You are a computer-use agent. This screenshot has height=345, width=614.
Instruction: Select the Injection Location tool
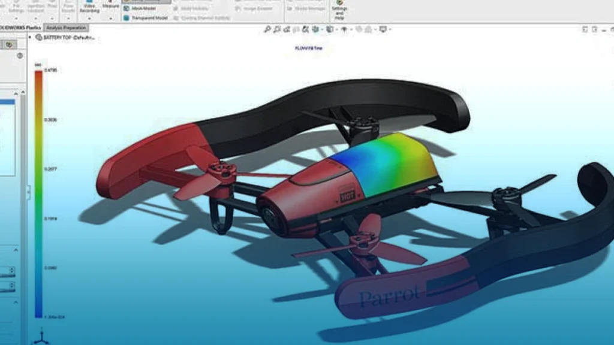[35, 7]
